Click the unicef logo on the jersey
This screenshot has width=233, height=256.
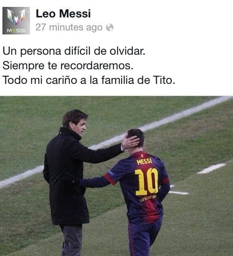click(x=148, y=198)
